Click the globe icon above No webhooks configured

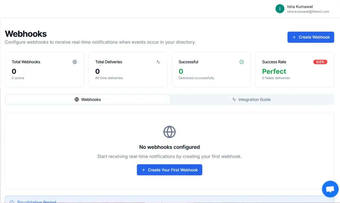pyautogui.click(x=169, y=132)
